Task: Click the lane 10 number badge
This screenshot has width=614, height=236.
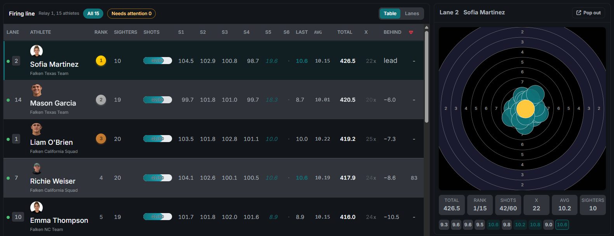Action: [x=18, y=217]
